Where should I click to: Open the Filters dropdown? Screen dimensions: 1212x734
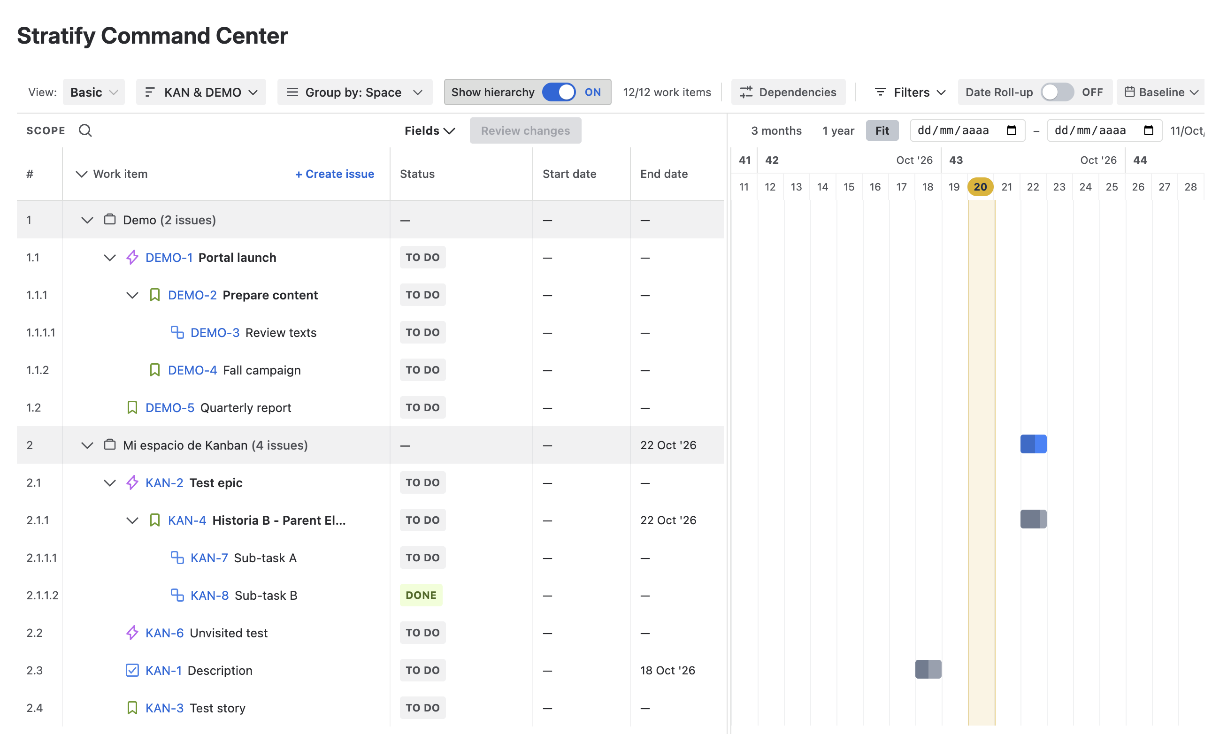pos(911,92)
